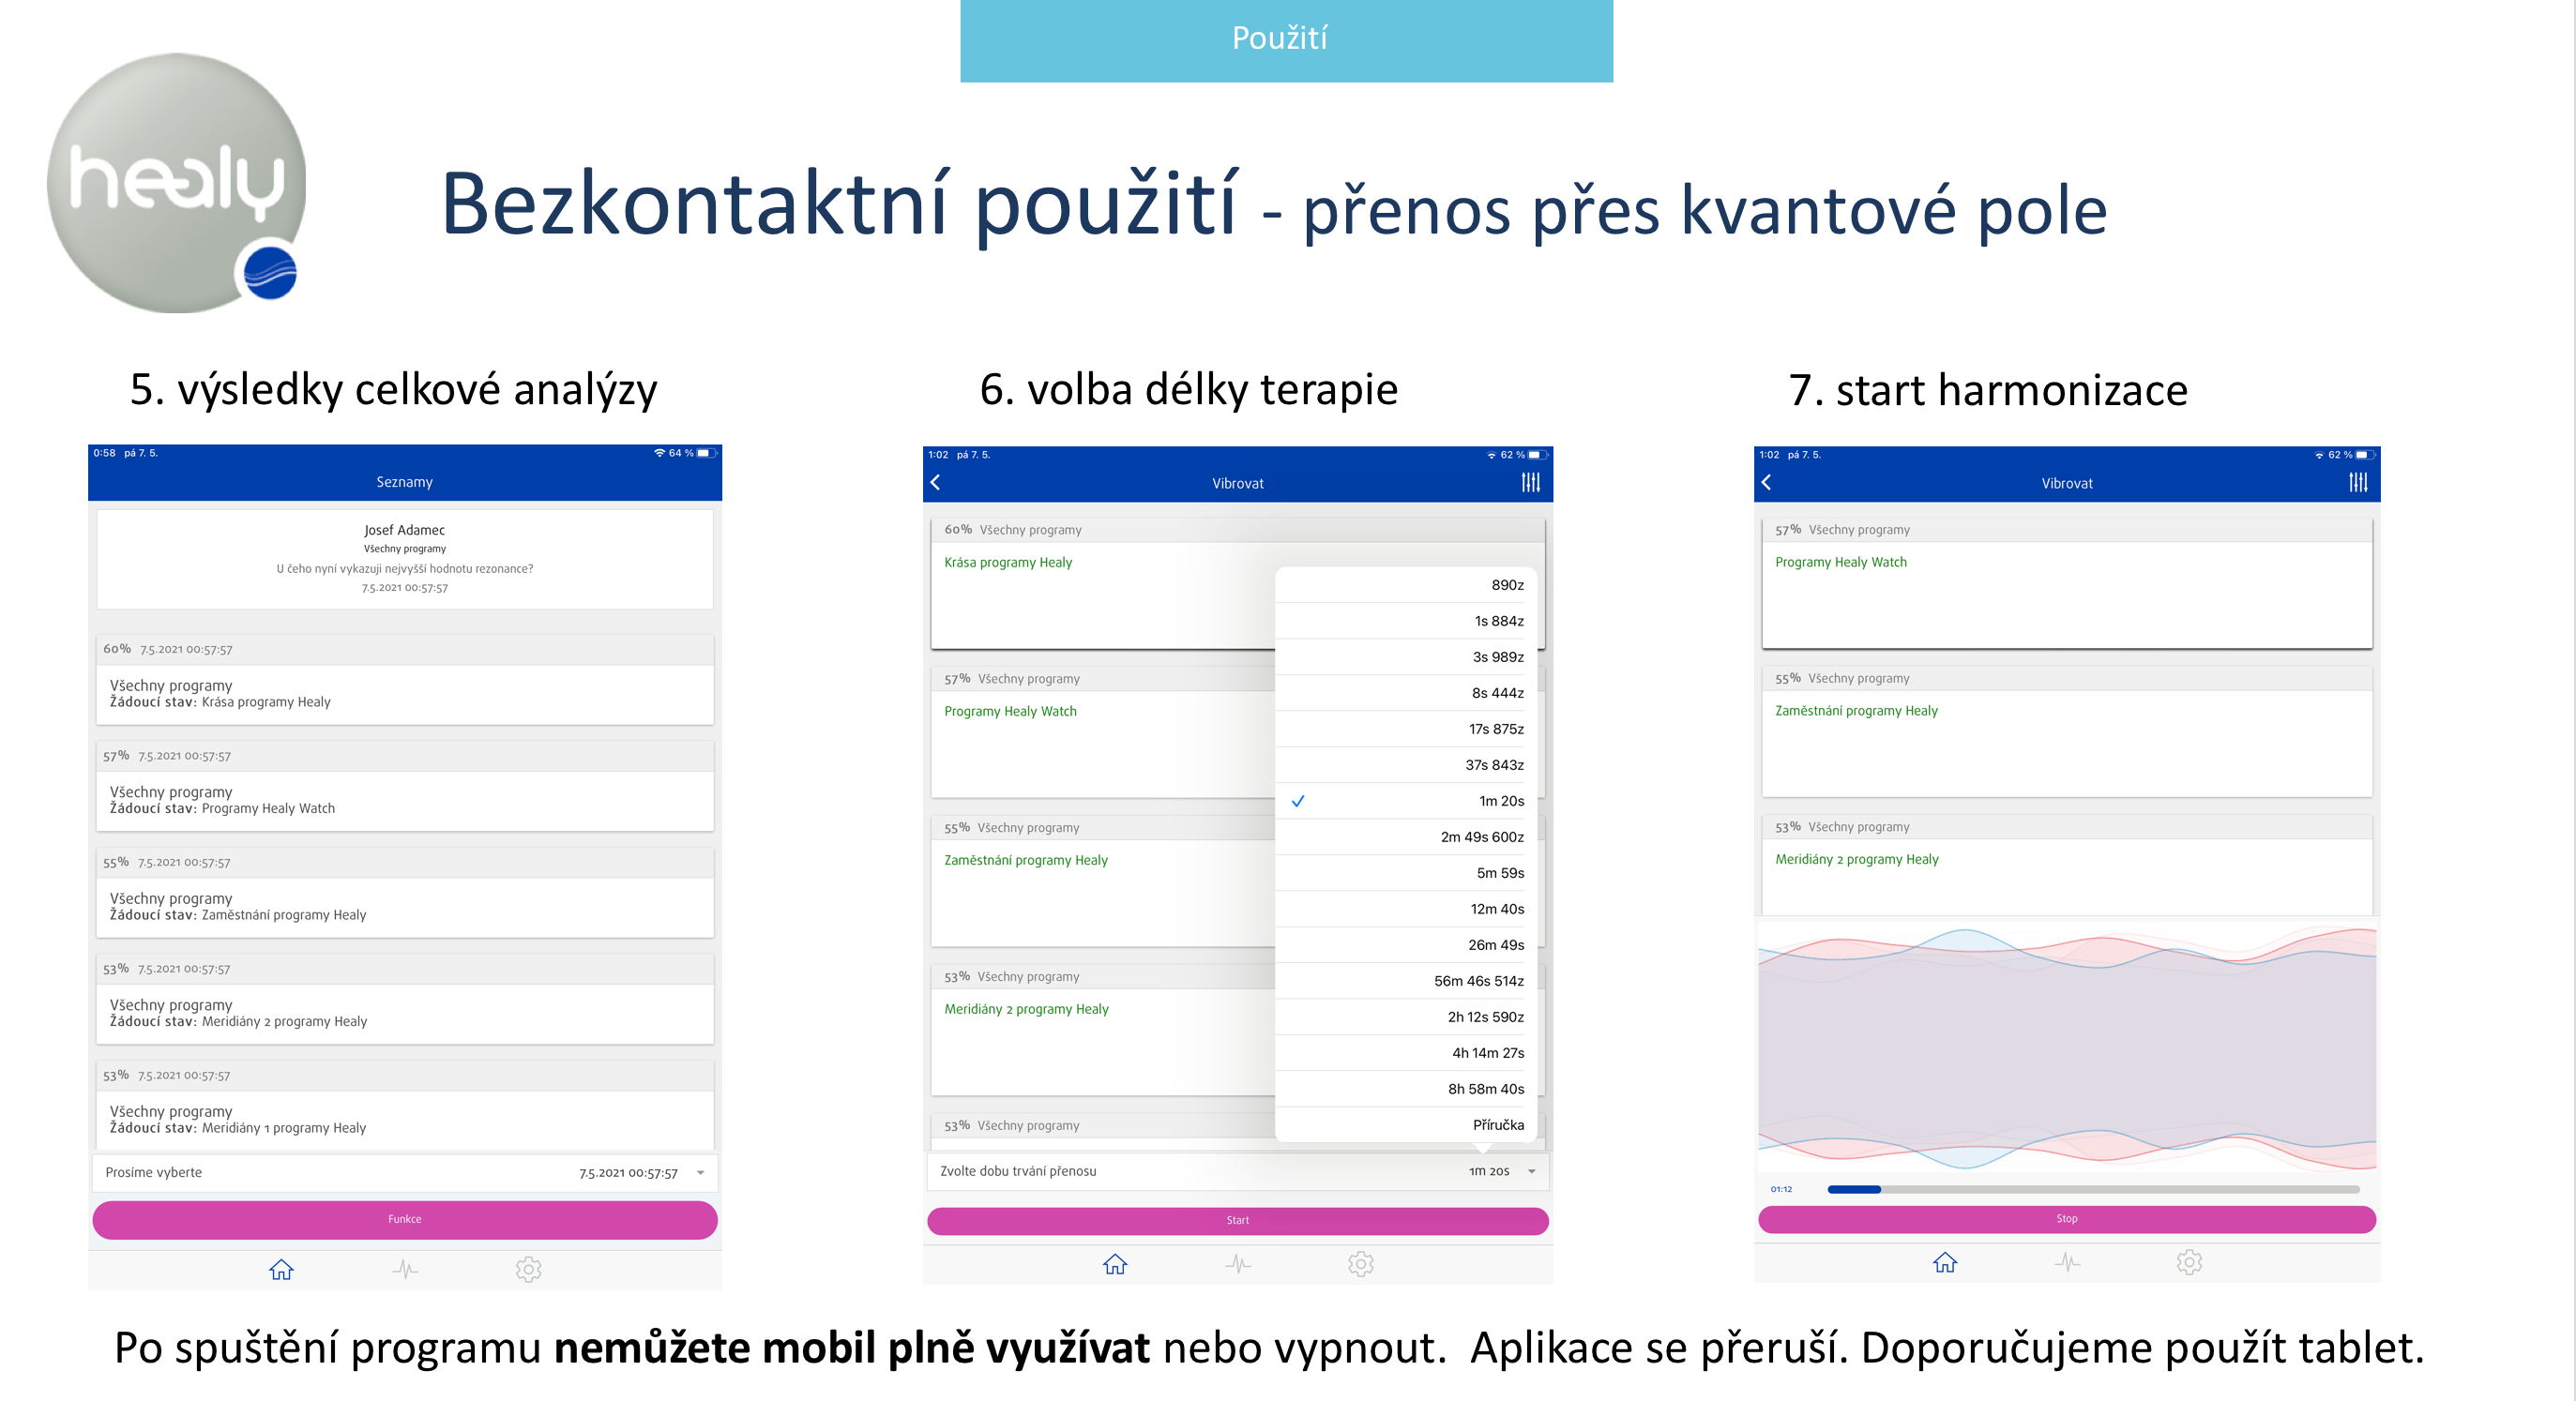
Task: Open home icon in Seznamy screen
Action: 281,1269
